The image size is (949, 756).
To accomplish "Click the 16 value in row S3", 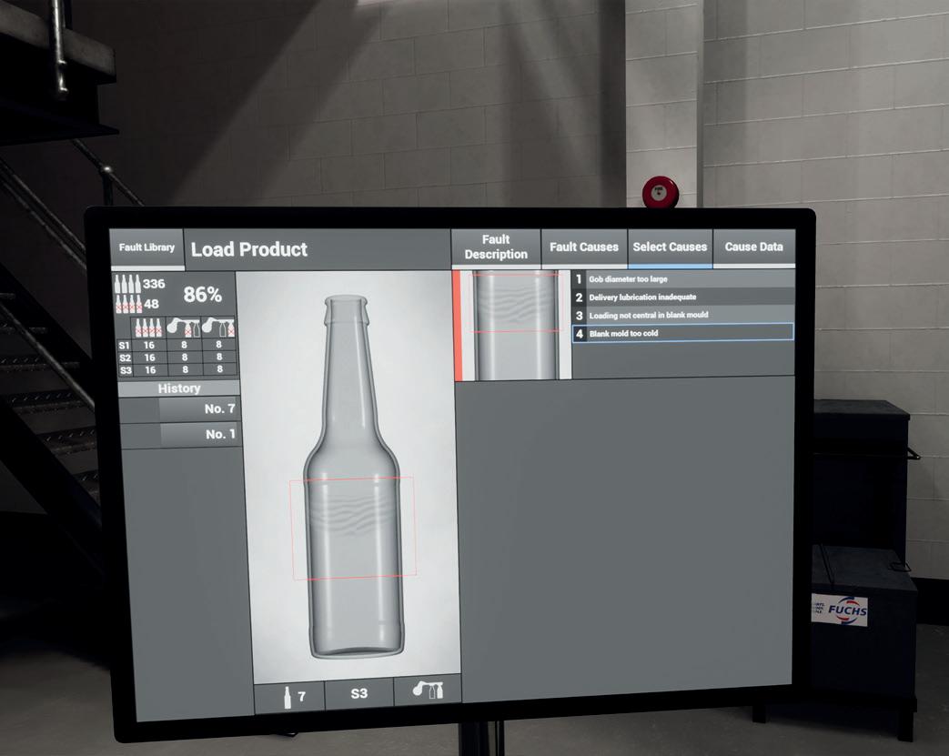I will click(x=149, y=370).
